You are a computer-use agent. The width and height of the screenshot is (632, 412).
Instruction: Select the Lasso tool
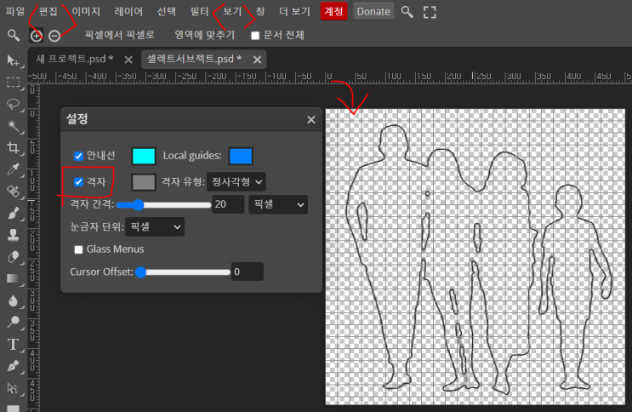[13, 104]
